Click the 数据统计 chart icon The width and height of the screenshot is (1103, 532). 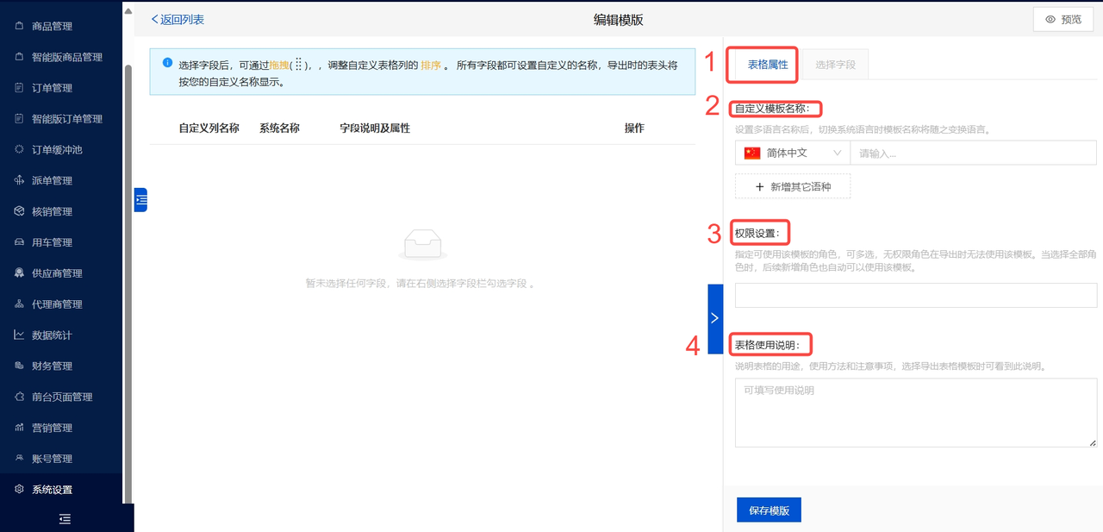[19, 335]
